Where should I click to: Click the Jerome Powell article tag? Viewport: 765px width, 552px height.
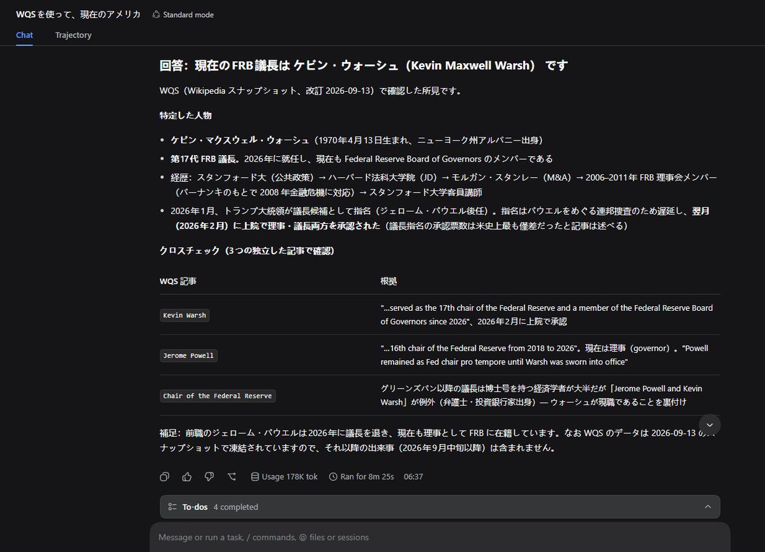pyautogui.click(x=188, y=356)
